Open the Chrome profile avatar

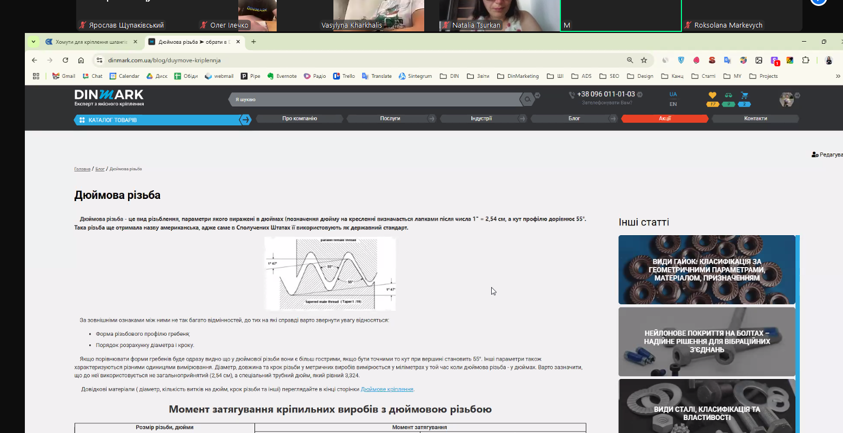tap(829, 60)
